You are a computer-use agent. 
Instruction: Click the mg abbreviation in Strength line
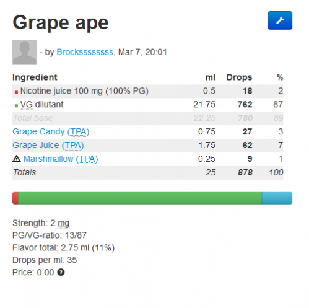point(64,224)
